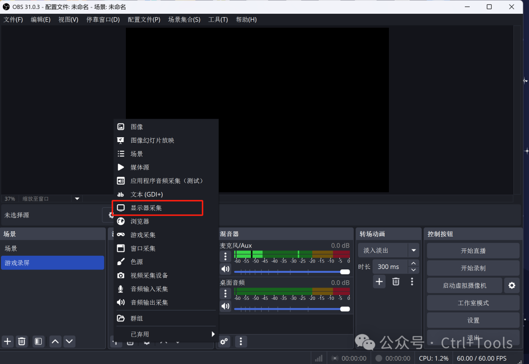Mute the 桌面音频 speaker icon

pyautogui.click(x=225, y=306)
